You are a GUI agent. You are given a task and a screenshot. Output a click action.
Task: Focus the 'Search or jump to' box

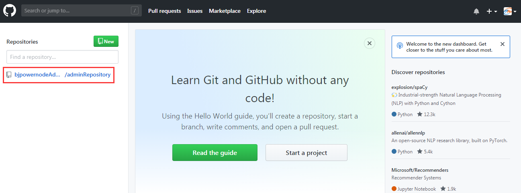pyautogui.click(x=82, y=11)
